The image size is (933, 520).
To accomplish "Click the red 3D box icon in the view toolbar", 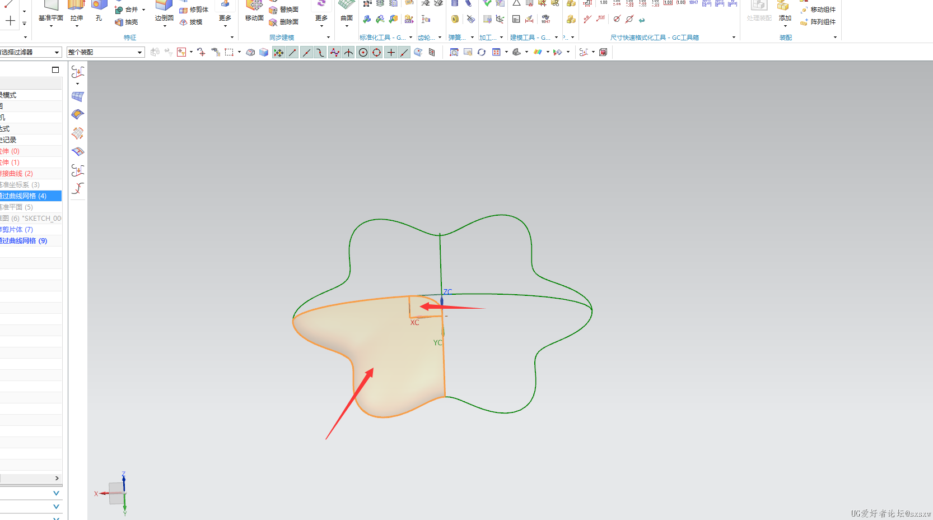I will 603,52.
